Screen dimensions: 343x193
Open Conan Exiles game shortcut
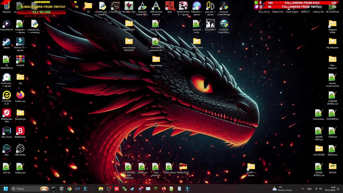pyautogui.click(x=115, y=8)
